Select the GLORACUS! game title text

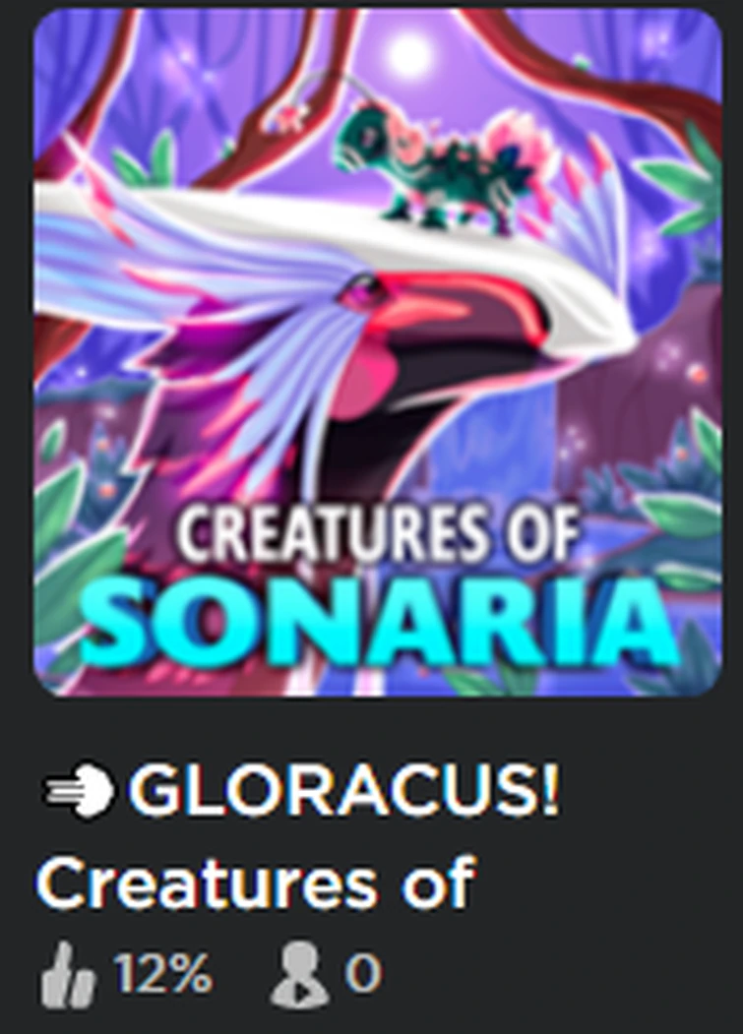point(344,790)
